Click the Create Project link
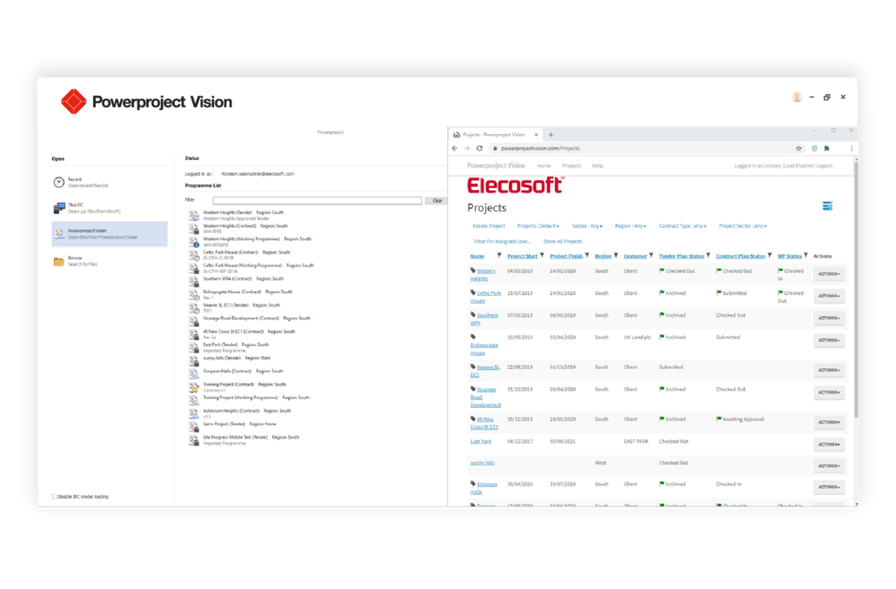This screenshot has height=589, width=896. [489, 226]
